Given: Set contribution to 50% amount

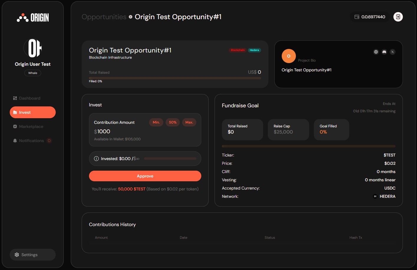Looking at the screenshot, I should pos(172,122).
